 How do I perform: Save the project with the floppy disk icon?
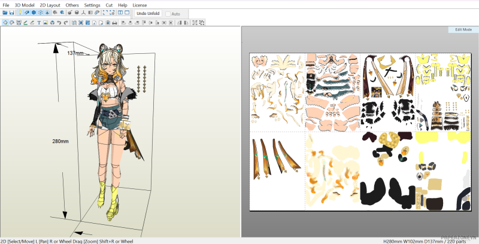(11, 13)
